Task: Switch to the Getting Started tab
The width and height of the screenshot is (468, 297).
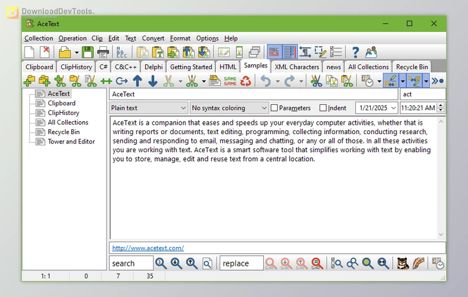Action: [191, 67]
